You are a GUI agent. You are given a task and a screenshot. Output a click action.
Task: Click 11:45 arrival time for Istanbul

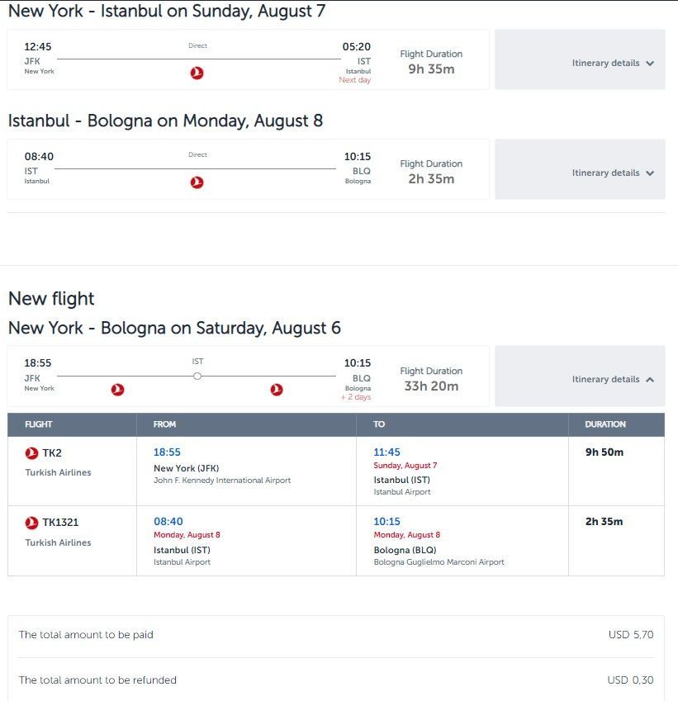(x=386, y=452)
